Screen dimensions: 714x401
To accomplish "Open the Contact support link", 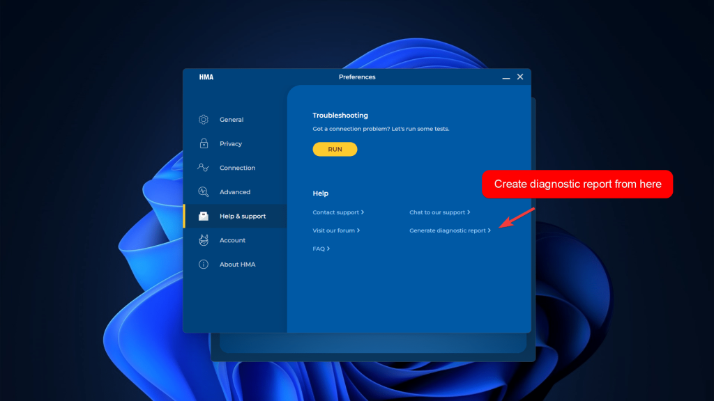I will pyautogui.click(x=338, y=212).
